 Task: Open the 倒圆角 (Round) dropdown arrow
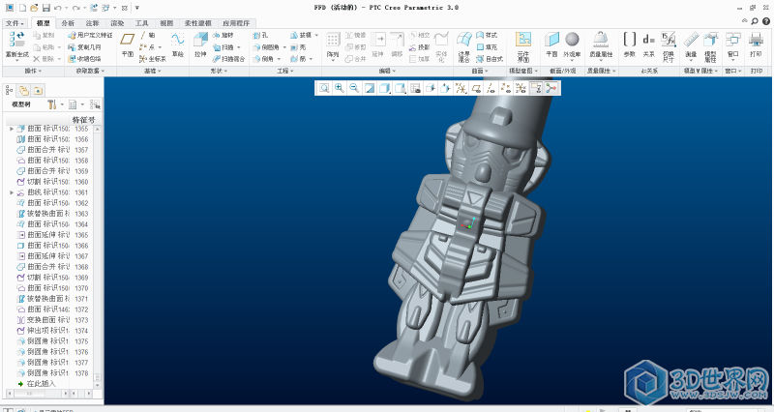[x=284, y=47]
